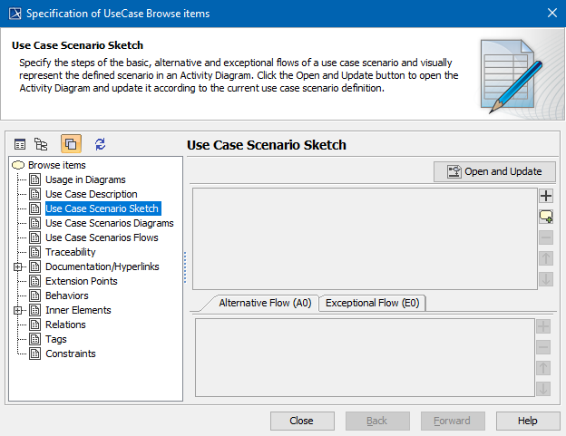Viewport: 566px width, 436px height.
Task: Click the hierarchy tree icon in the tree toolbar
Action: coord(41,144)
